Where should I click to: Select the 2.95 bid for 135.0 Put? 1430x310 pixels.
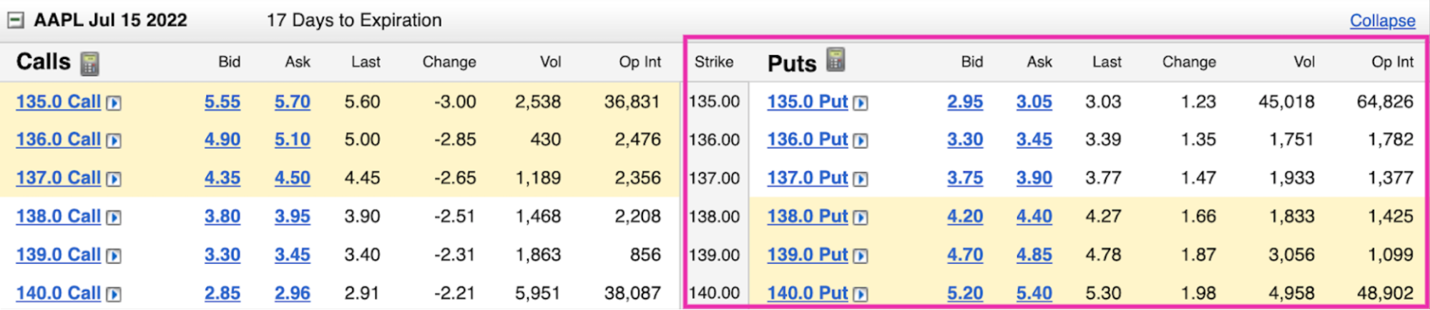(964, 102)
